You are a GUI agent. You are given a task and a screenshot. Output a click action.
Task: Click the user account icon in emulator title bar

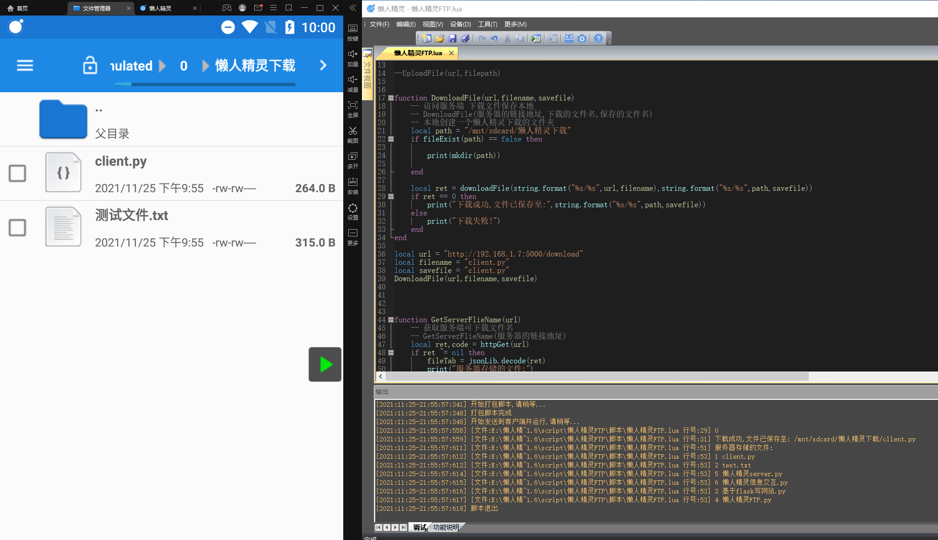point(242,8)
